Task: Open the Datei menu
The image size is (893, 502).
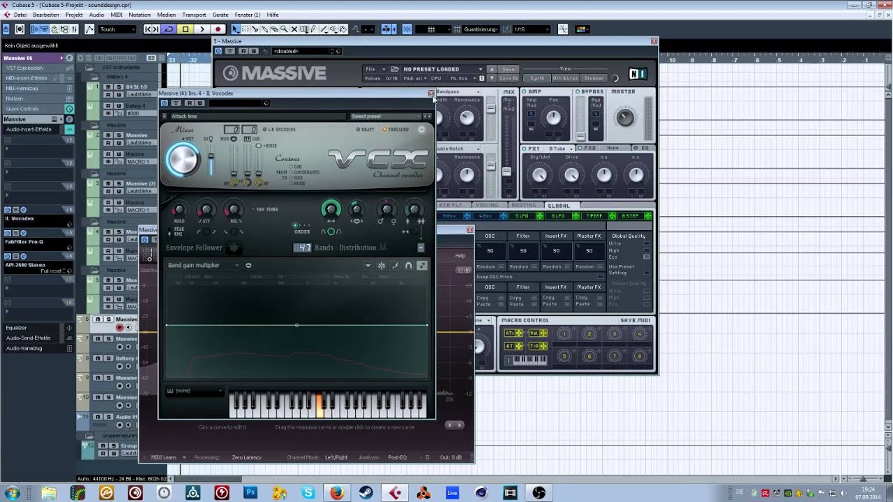Action: [20, 15]
